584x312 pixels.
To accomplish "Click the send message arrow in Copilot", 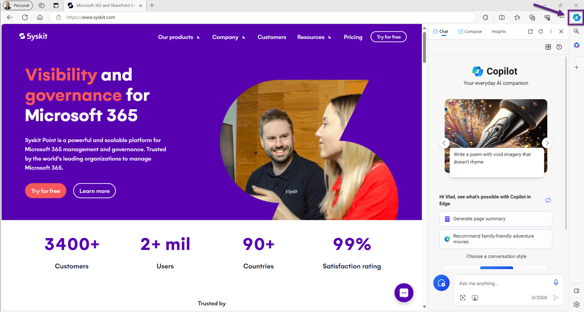I will pyautogui.click(x=556, y=297).
